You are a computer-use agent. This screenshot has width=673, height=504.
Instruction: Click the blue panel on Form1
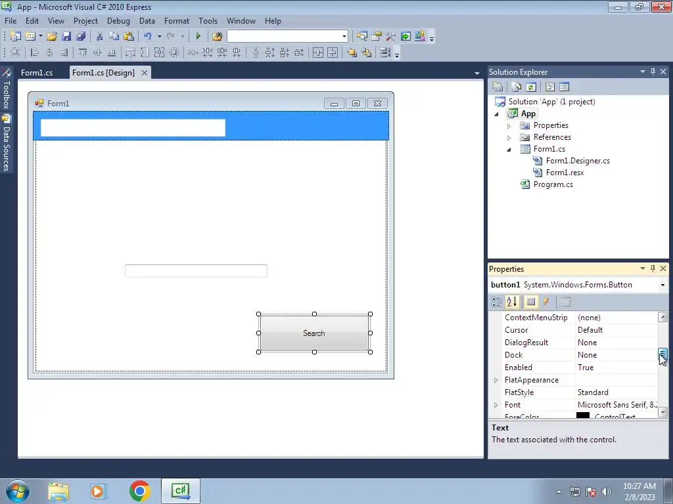(x=306, y=126)
